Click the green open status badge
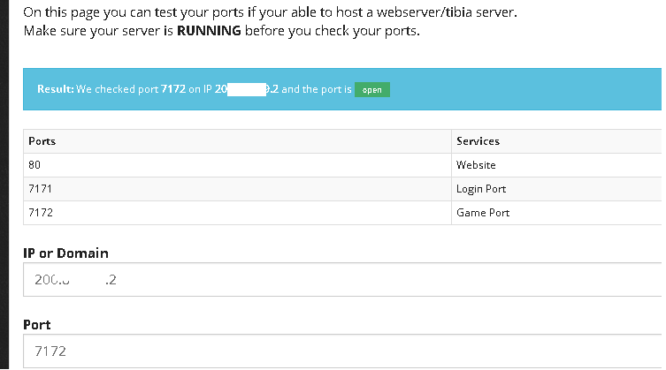This screenshot has width=666, height=370. [x=372, y=89]
